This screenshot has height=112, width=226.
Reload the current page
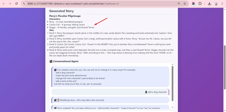[17, 4]
